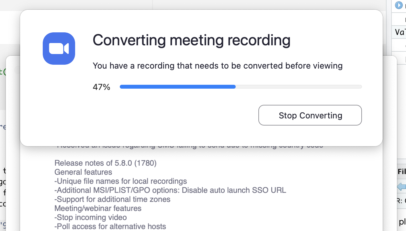The width and height of the screenshot is (406, 231).
Task: Select the "pl" entry at bottom right
Action: (402, 222)
